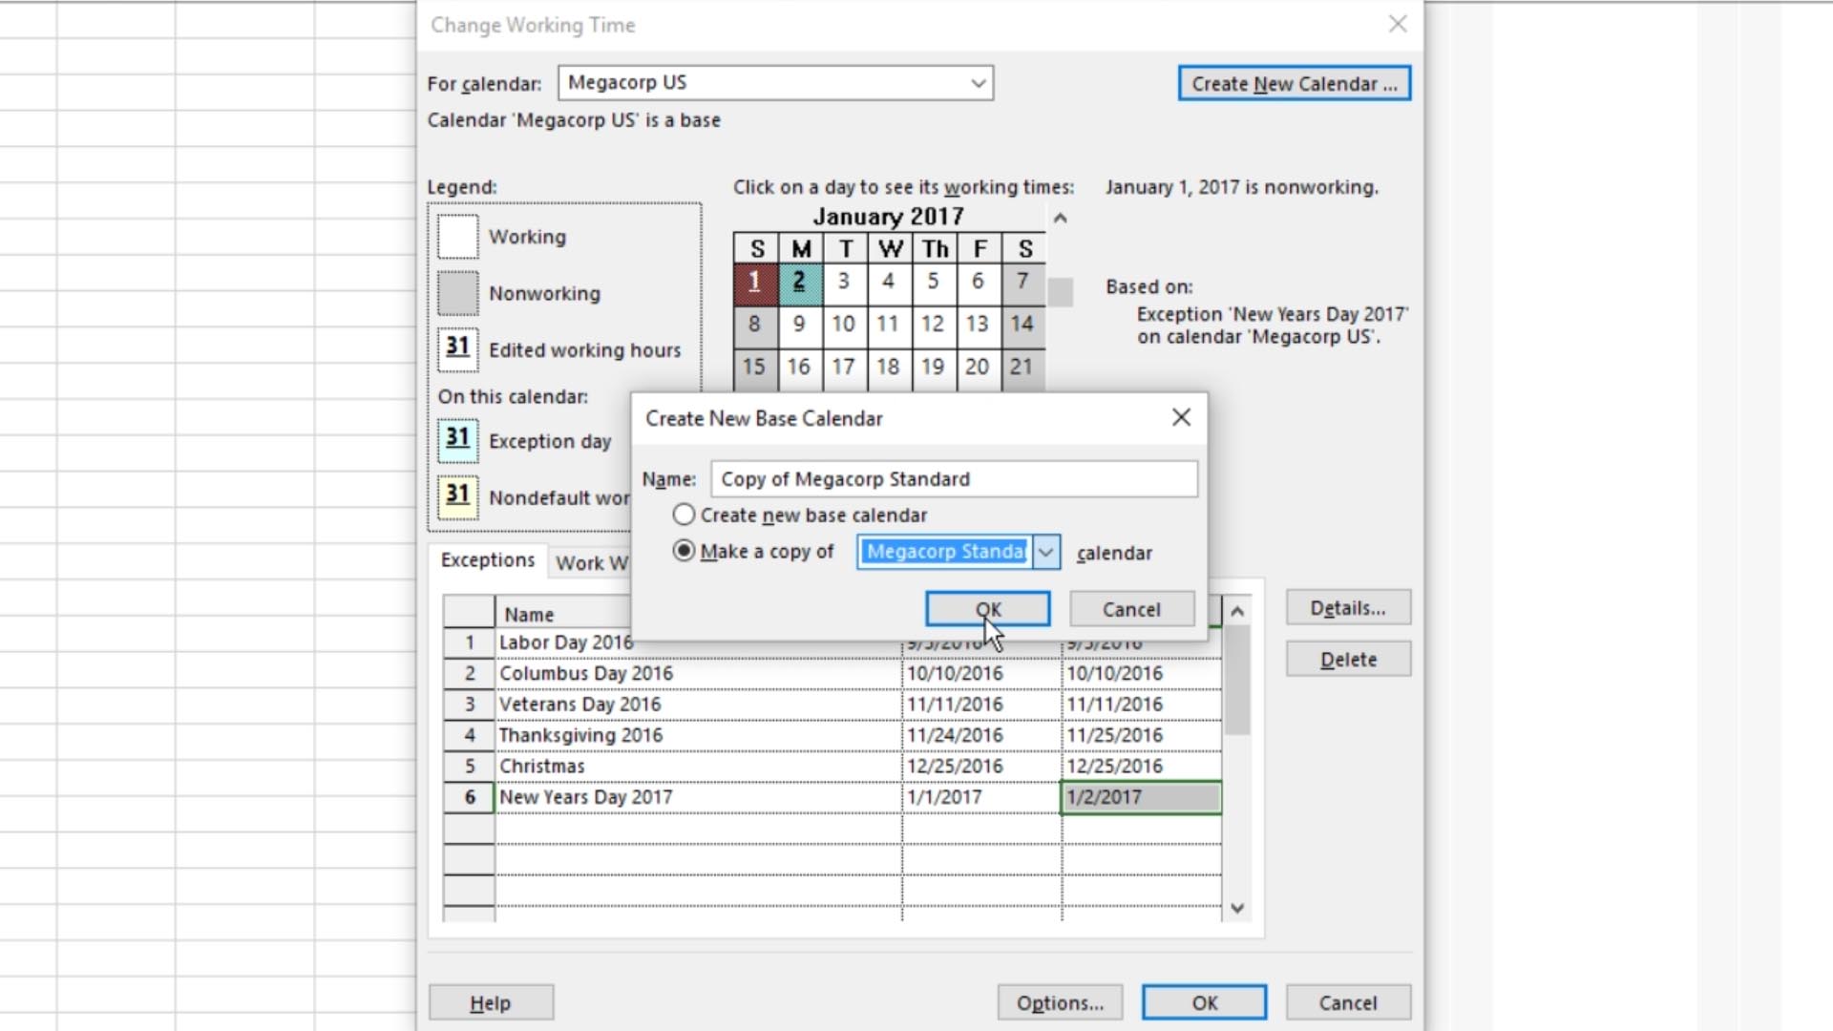Select January 1 in the calendar grid

(754, 282)
